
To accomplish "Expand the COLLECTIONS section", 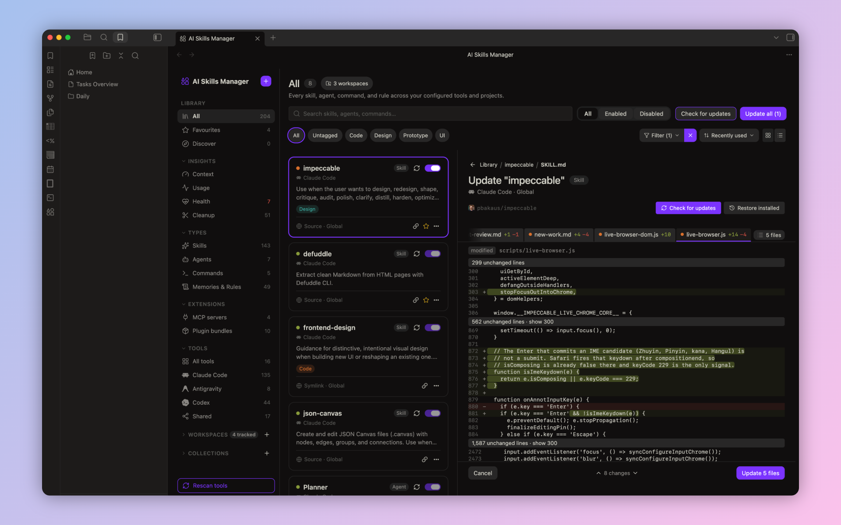I will (205, 454).
